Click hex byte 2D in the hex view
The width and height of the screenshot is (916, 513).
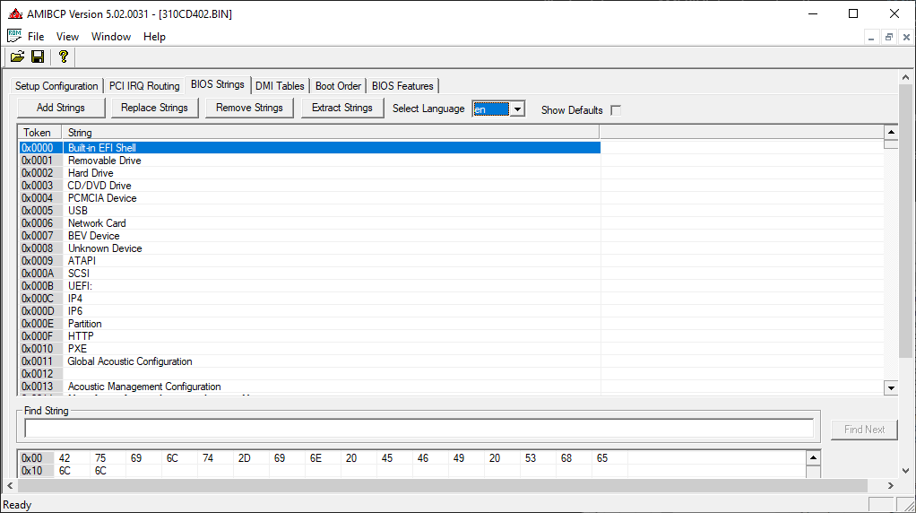pos(244,458)
